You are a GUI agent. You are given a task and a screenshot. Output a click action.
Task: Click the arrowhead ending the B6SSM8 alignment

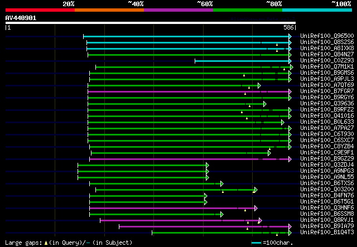222,215
